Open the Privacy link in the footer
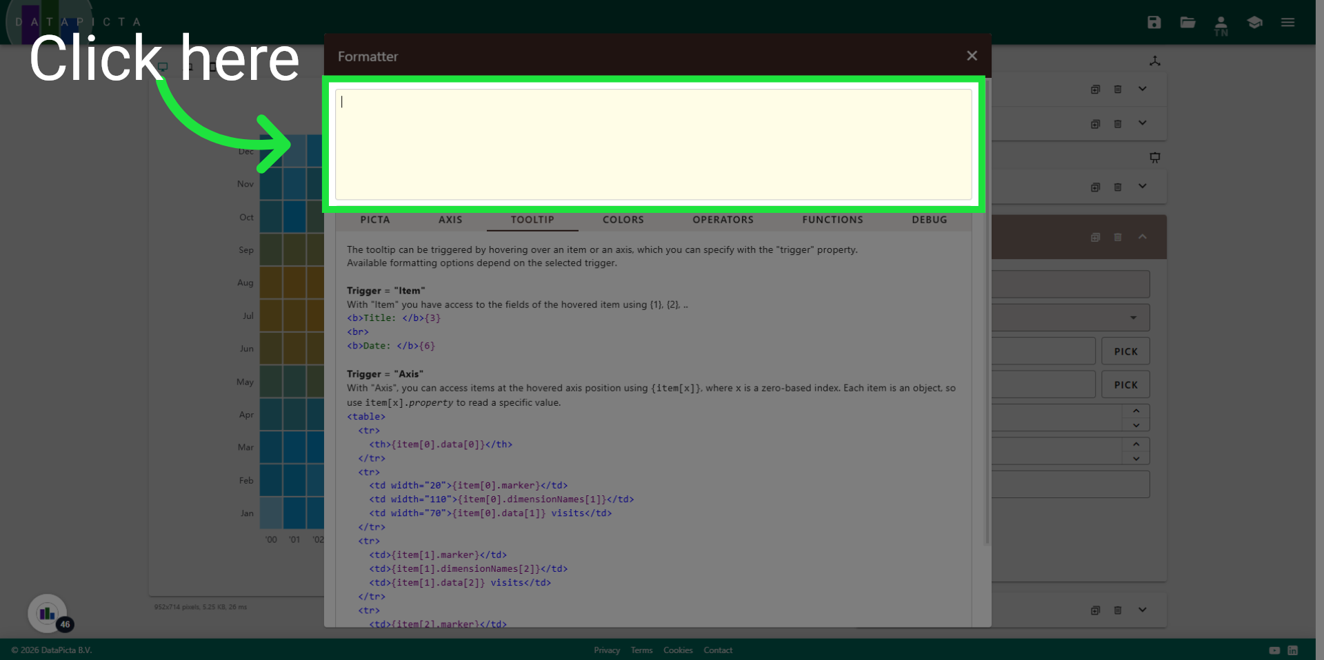This screenshot has height=660, width=1324. click(607, 650)
